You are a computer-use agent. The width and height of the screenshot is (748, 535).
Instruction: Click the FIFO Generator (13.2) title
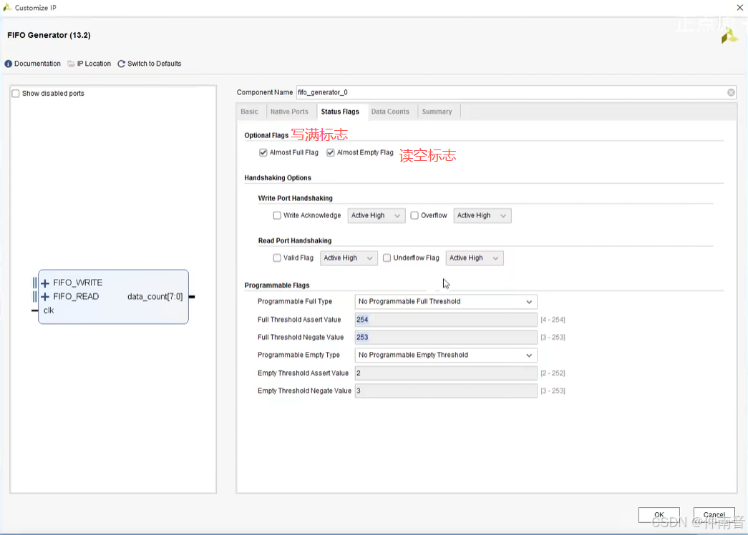49,35
